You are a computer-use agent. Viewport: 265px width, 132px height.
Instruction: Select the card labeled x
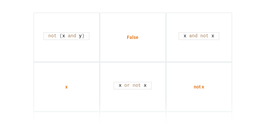tap(67, 87)
